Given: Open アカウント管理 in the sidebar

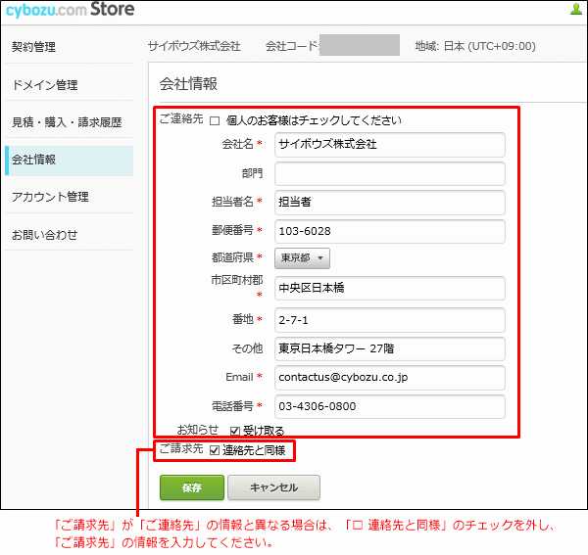Looking at the screenshot, I should pyautogui.click(x=50, y=197).
